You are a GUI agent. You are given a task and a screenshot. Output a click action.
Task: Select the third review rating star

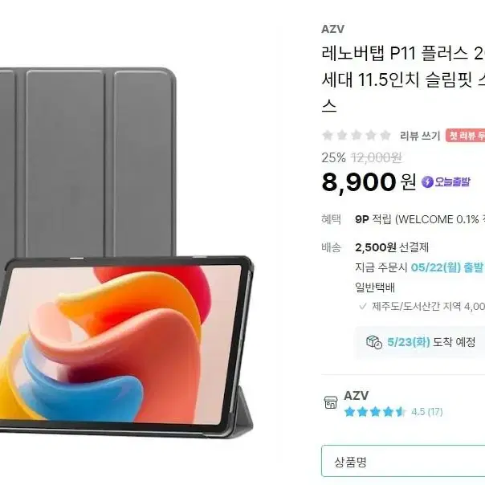tap(356, 136)
